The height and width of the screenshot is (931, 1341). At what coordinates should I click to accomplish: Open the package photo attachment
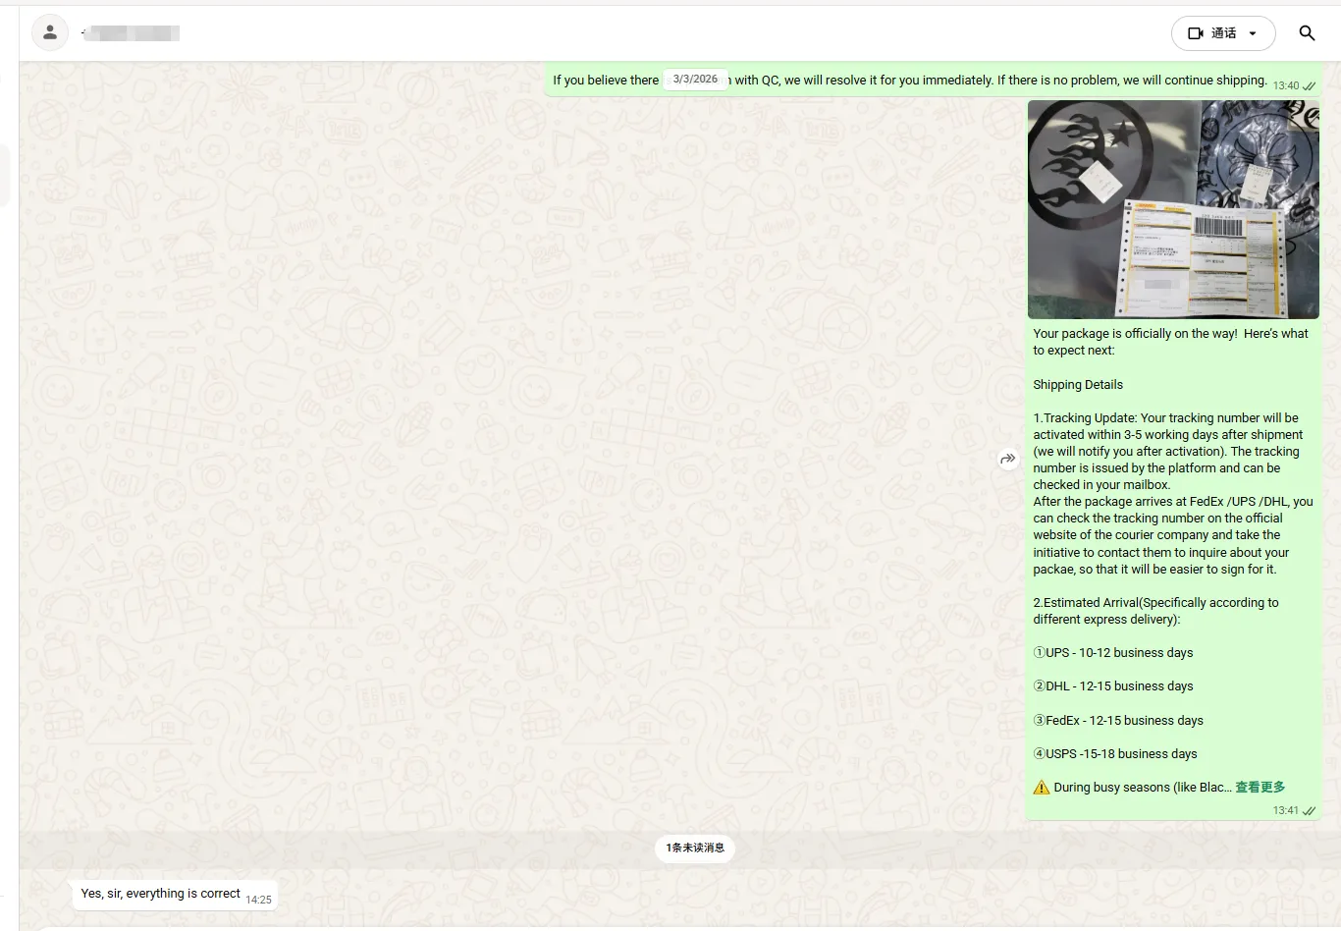(1173, 209)
